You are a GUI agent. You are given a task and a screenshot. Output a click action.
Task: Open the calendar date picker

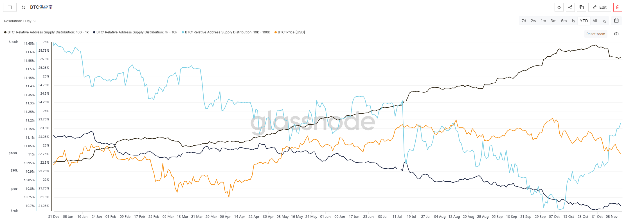coord(616,21)
